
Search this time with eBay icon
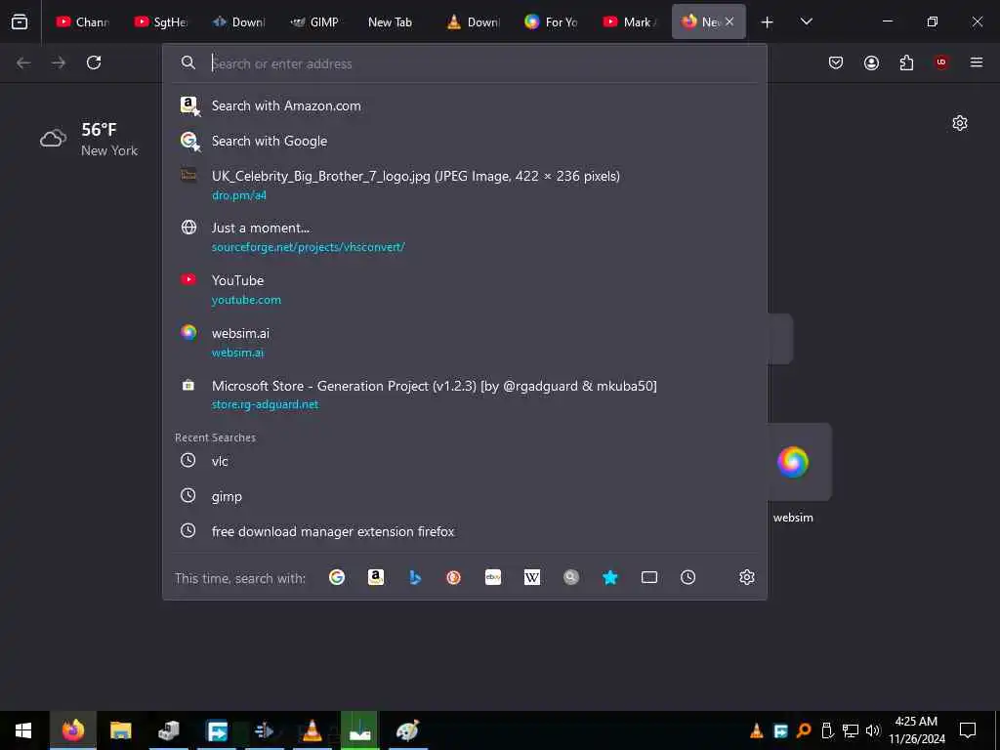pyautogui.click(x=493, y=577)
